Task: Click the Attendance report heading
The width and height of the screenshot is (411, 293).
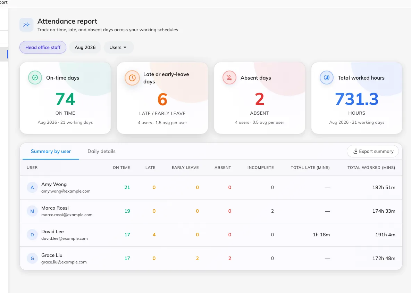Action: [x=67, y=21]
